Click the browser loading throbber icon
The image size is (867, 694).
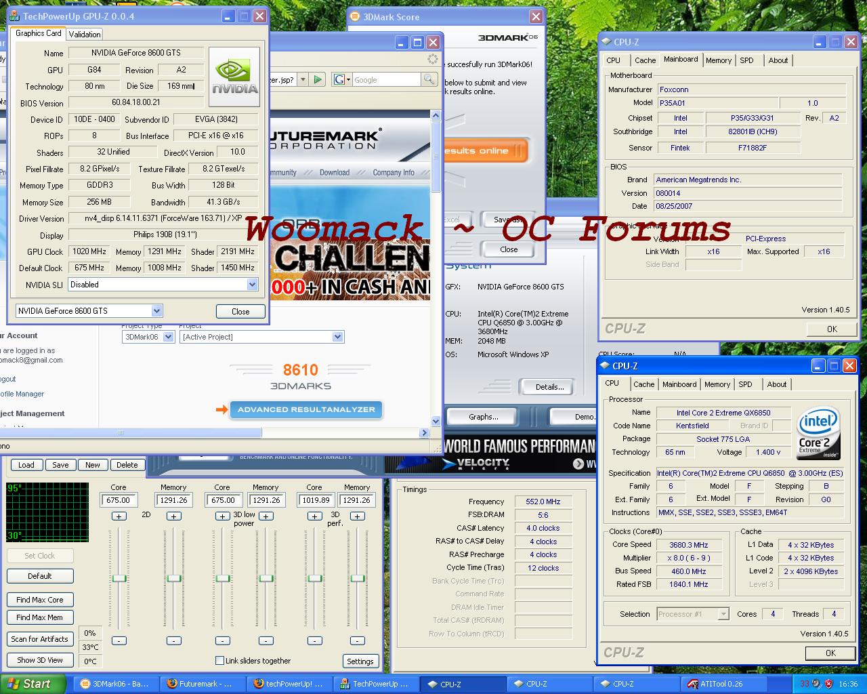coord(433,60)
